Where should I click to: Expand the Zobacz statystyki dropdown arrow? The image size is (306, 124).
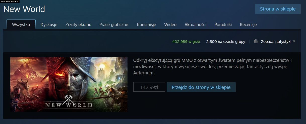294,42
